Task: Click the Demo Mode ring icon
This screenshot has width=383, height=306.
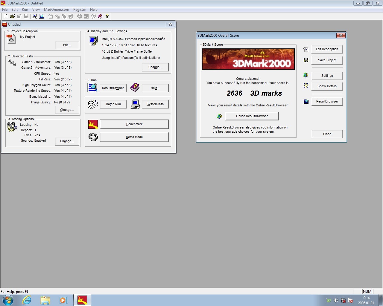Action: click(93, 137)
